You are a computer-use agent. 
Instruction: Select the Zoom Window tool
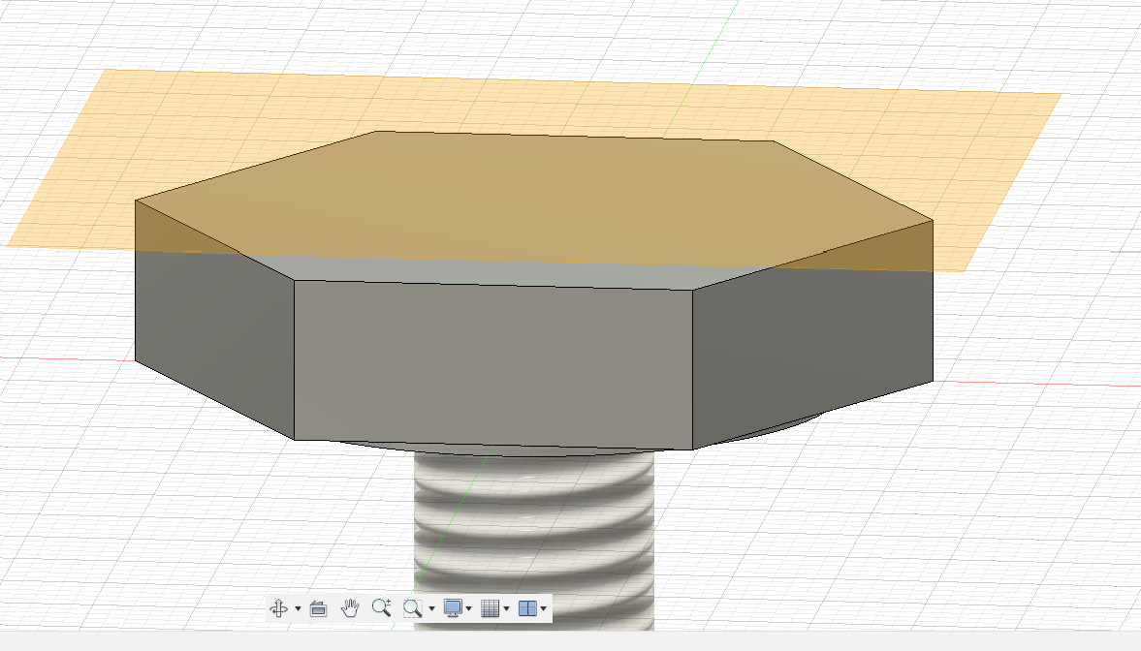(x=413, y=608)
